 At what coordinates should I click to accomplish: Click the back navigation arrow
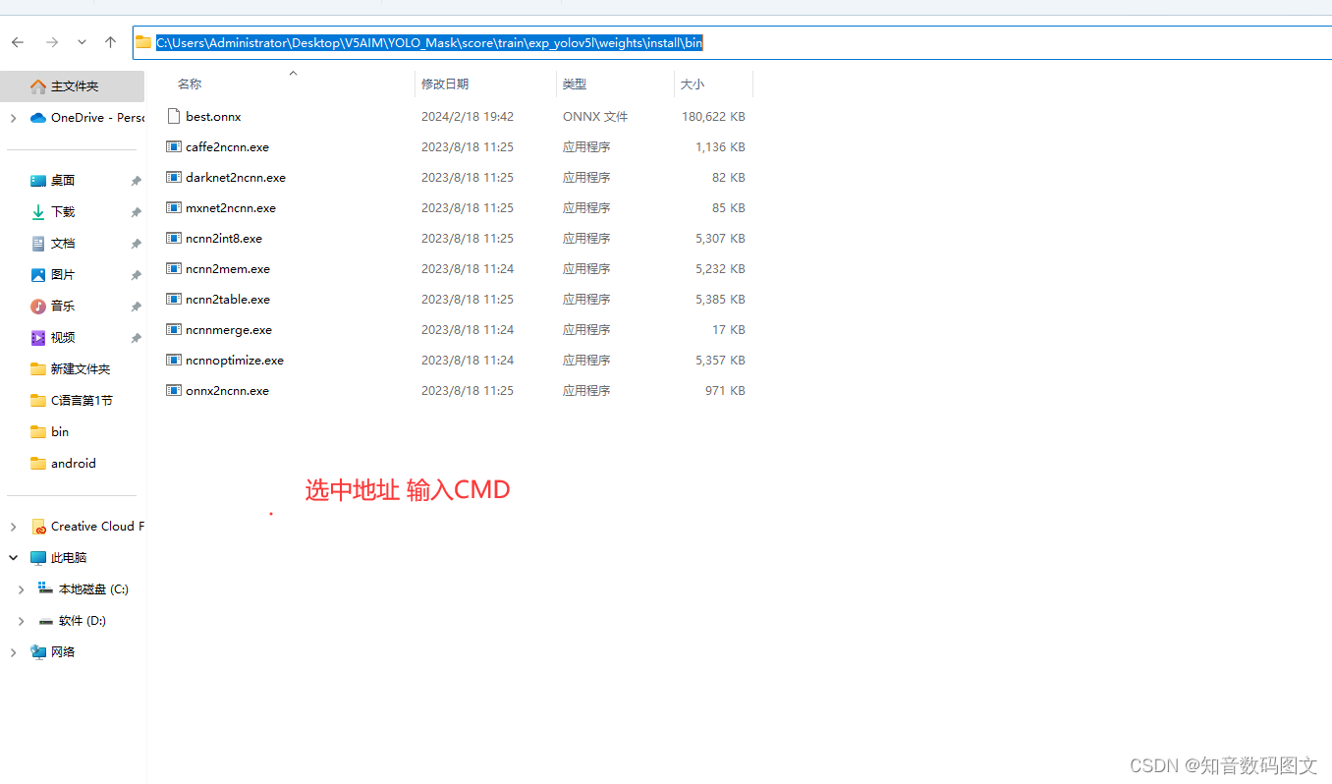click(17, 42)
